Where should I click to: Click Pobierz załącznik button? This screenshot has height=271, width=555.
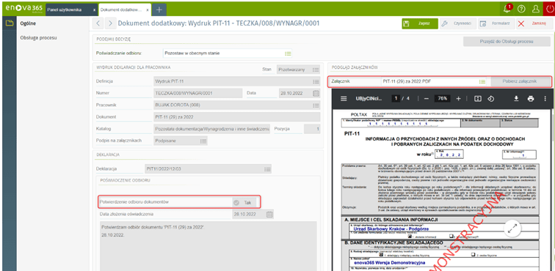[520, 81]
